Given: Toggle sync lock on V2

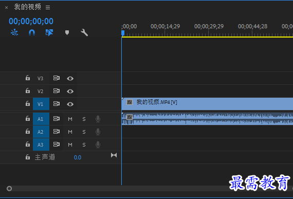Looking at the screenshot, I should point(57,91).
